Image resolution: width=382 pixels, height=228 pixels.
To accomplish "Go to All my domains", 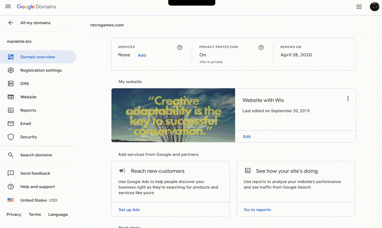I will pyautogui.click(x=35, y=23).
